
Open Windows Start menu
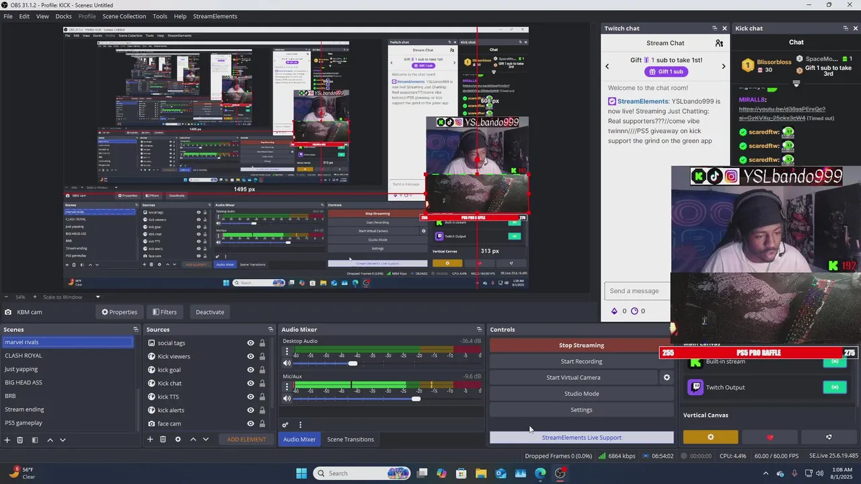point(301,473)
